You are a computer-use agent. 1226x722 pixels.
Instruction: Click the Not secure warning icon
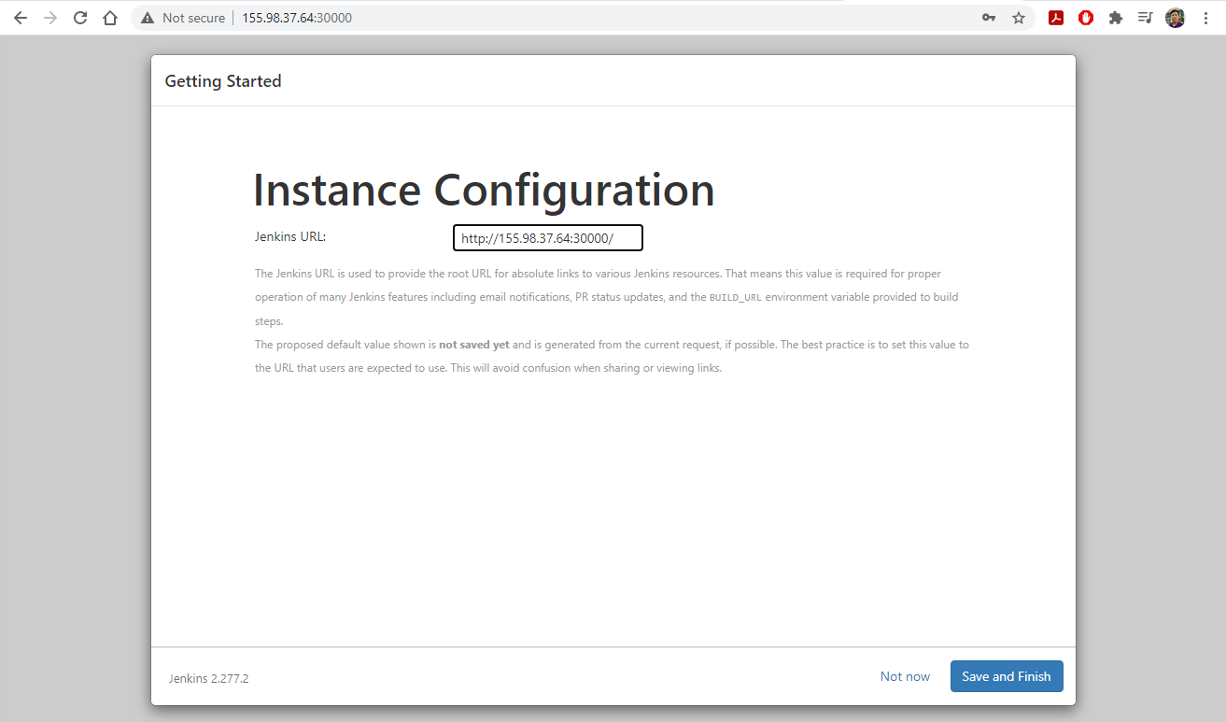148,18
